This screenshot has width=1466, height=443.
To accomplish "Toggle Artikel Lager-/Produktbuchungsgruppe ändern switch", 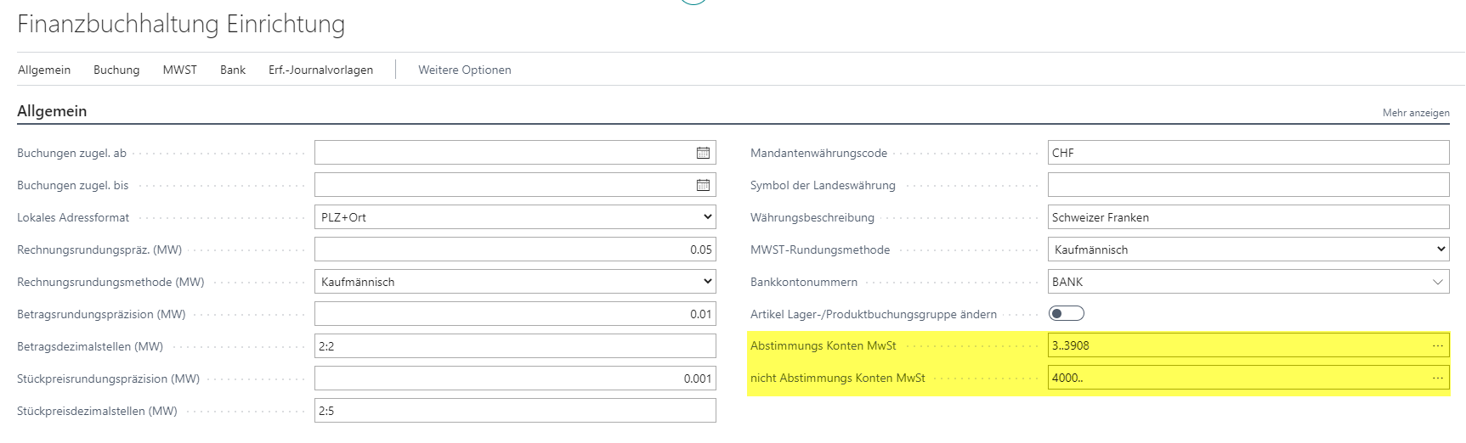I will pos(1067,314).
